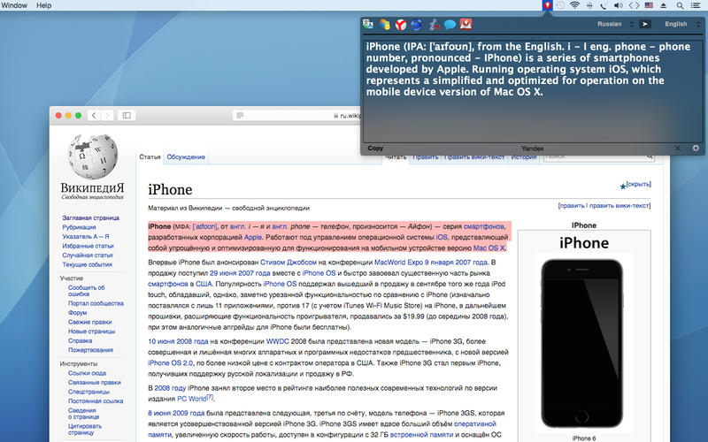Image resolution: width=708 pixels, height=442 pixels.
Task: Open the PC World link
Action: (191, 399)
